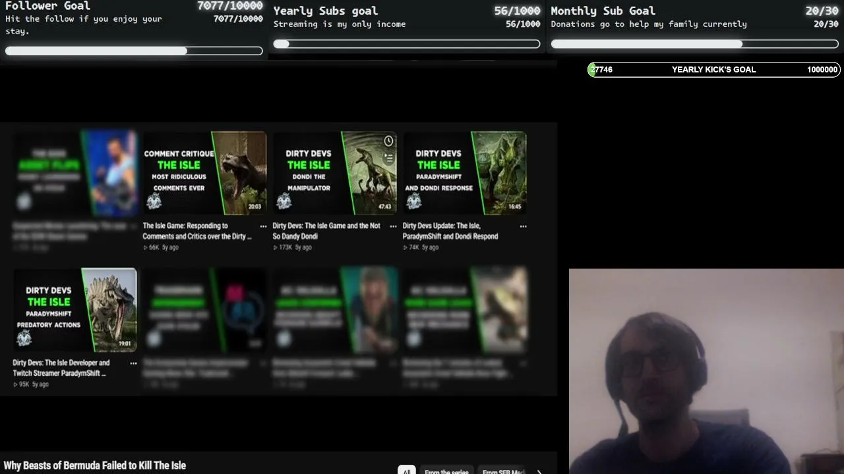Open Dirty Devs: The Isle Developer title link

[x=61, y=368]
